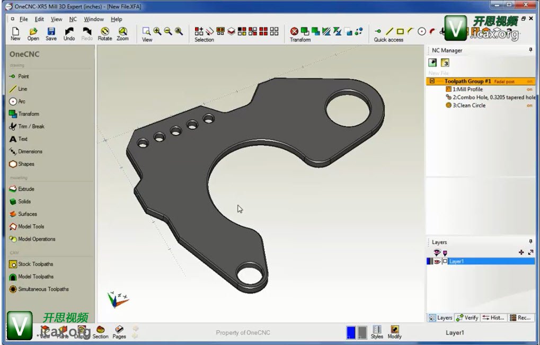Click the zoom out magnifier icon

[168, 31]
